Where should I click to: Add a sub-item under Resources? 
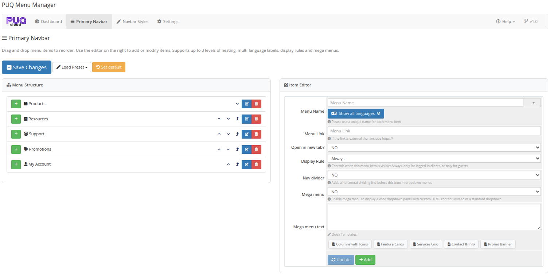pyautogui.click(x=16, y=119)
